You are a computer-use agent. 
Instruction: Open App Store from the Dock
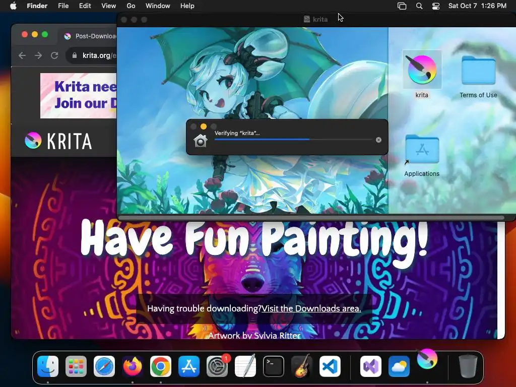coord(189,366)
